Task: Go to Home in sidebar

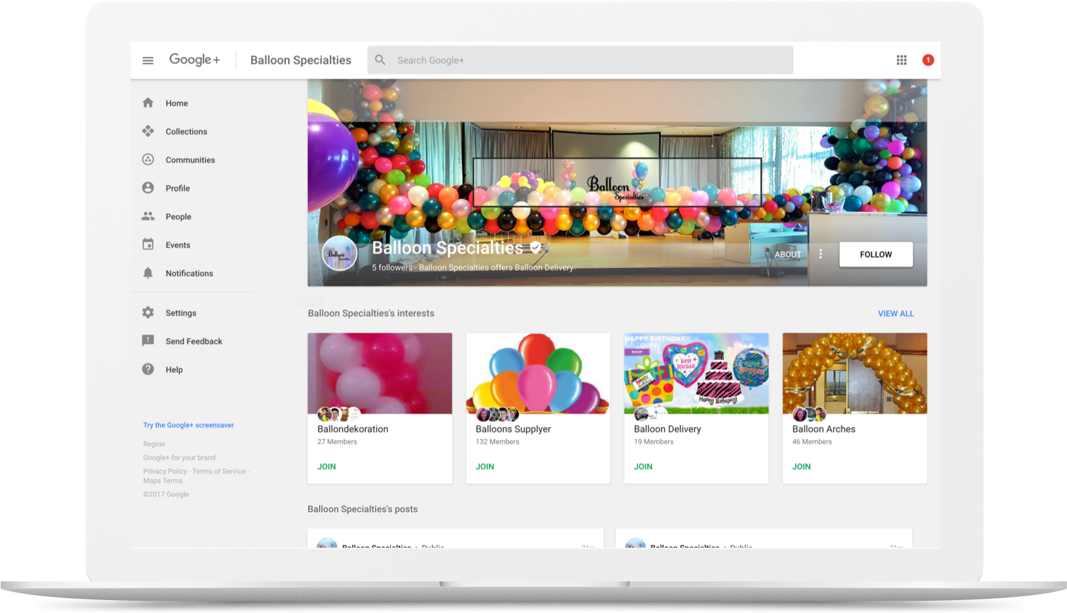Action: 177,103
